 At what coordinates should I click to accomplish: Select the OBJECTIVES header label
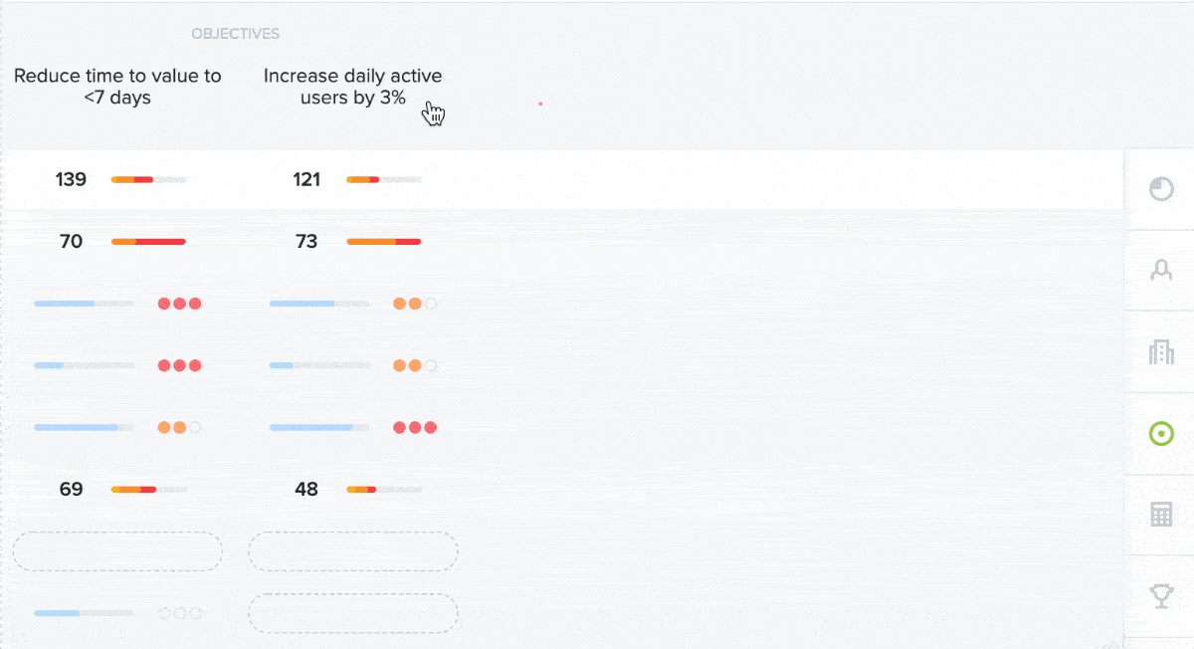[235, 34]
